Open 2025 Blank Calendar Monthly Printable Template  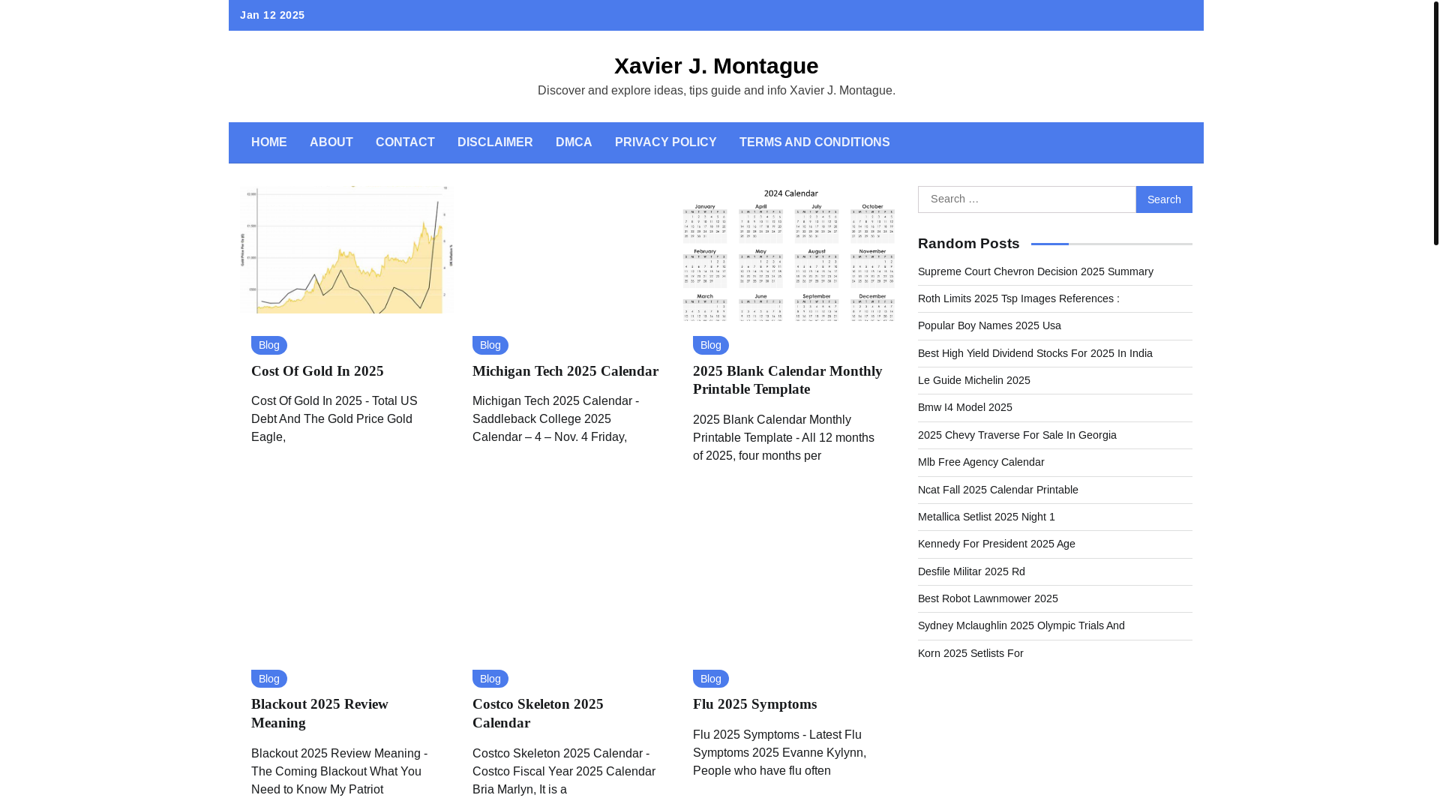pyautogui.click(x=787, y=380)
